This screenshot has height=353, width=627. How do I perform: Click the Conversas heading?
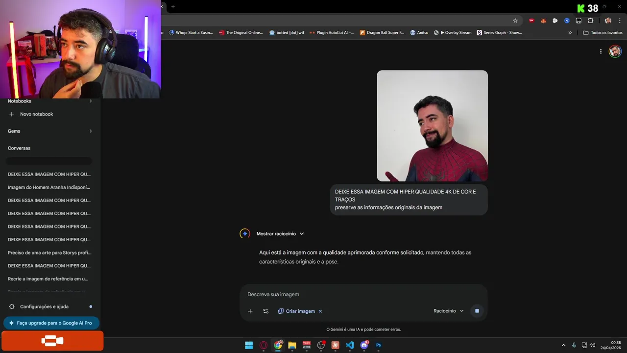pos(19,148)
